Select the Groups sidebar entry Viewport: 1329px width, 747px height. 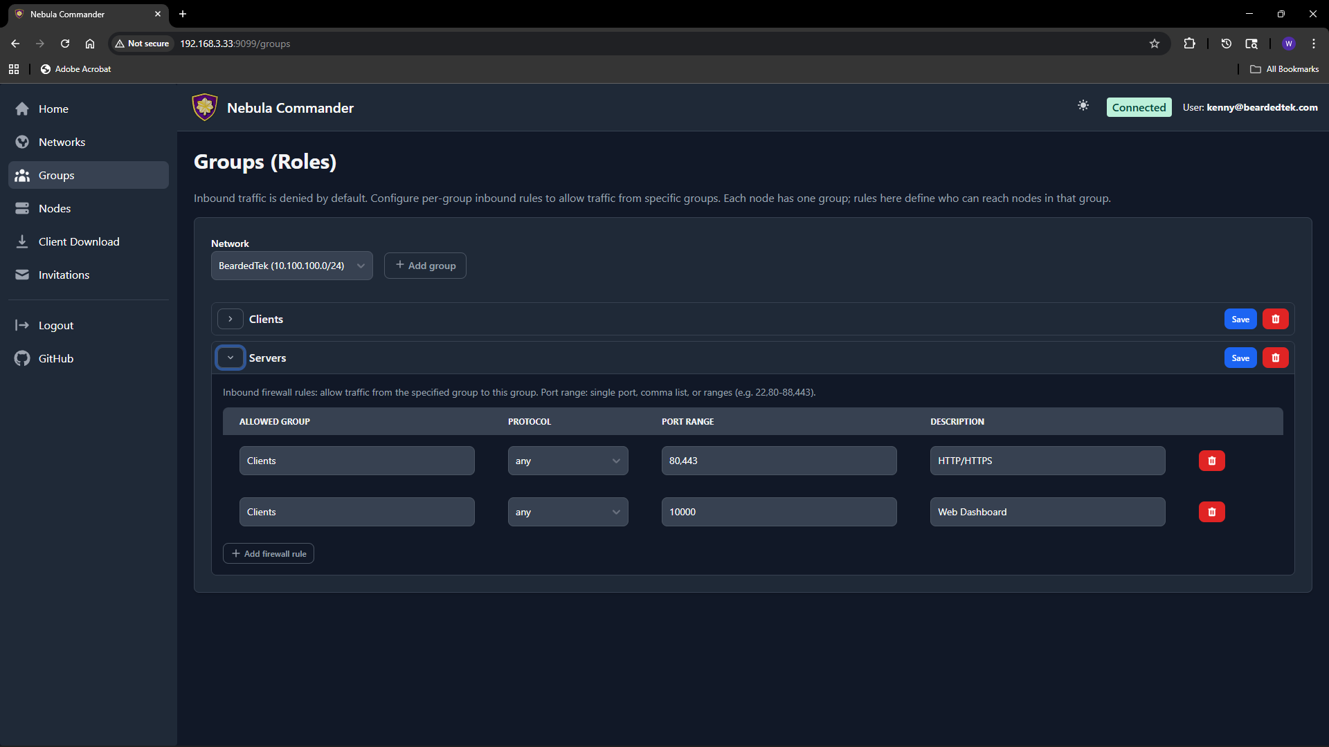[57, 175]
